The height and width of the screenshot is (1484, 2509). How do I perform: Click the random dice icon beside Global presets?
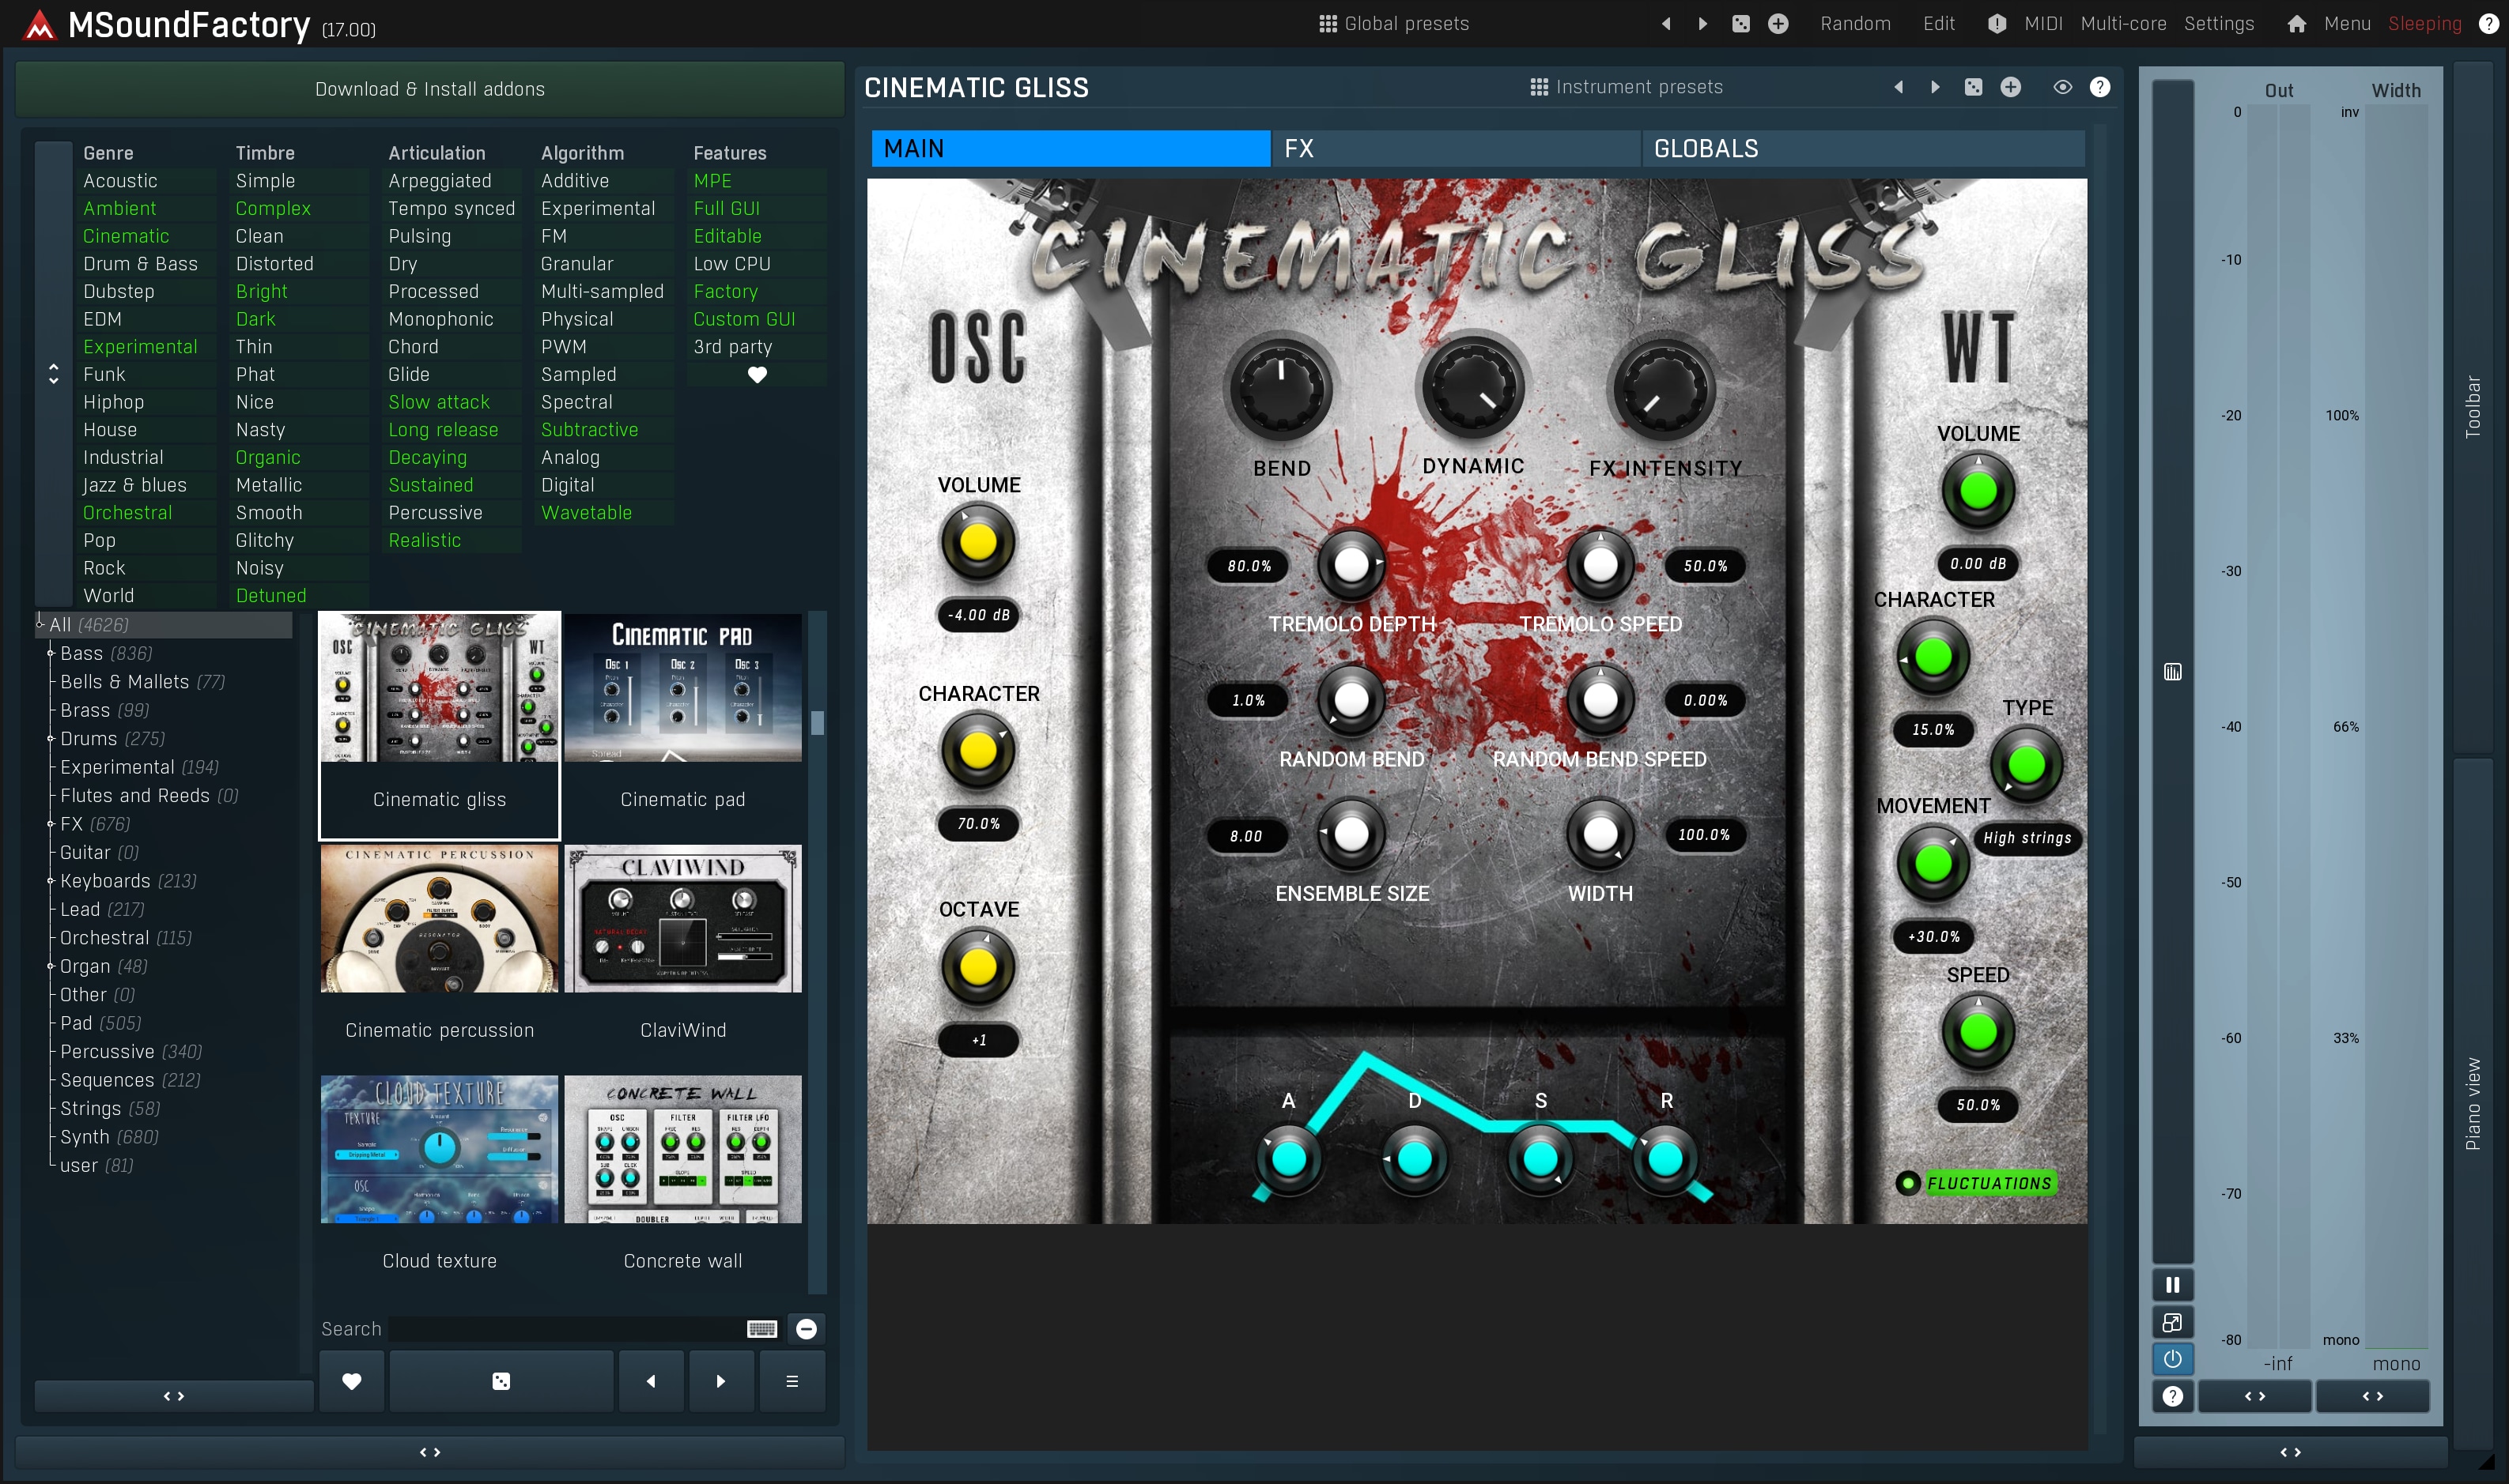(x=1740, y=24)
